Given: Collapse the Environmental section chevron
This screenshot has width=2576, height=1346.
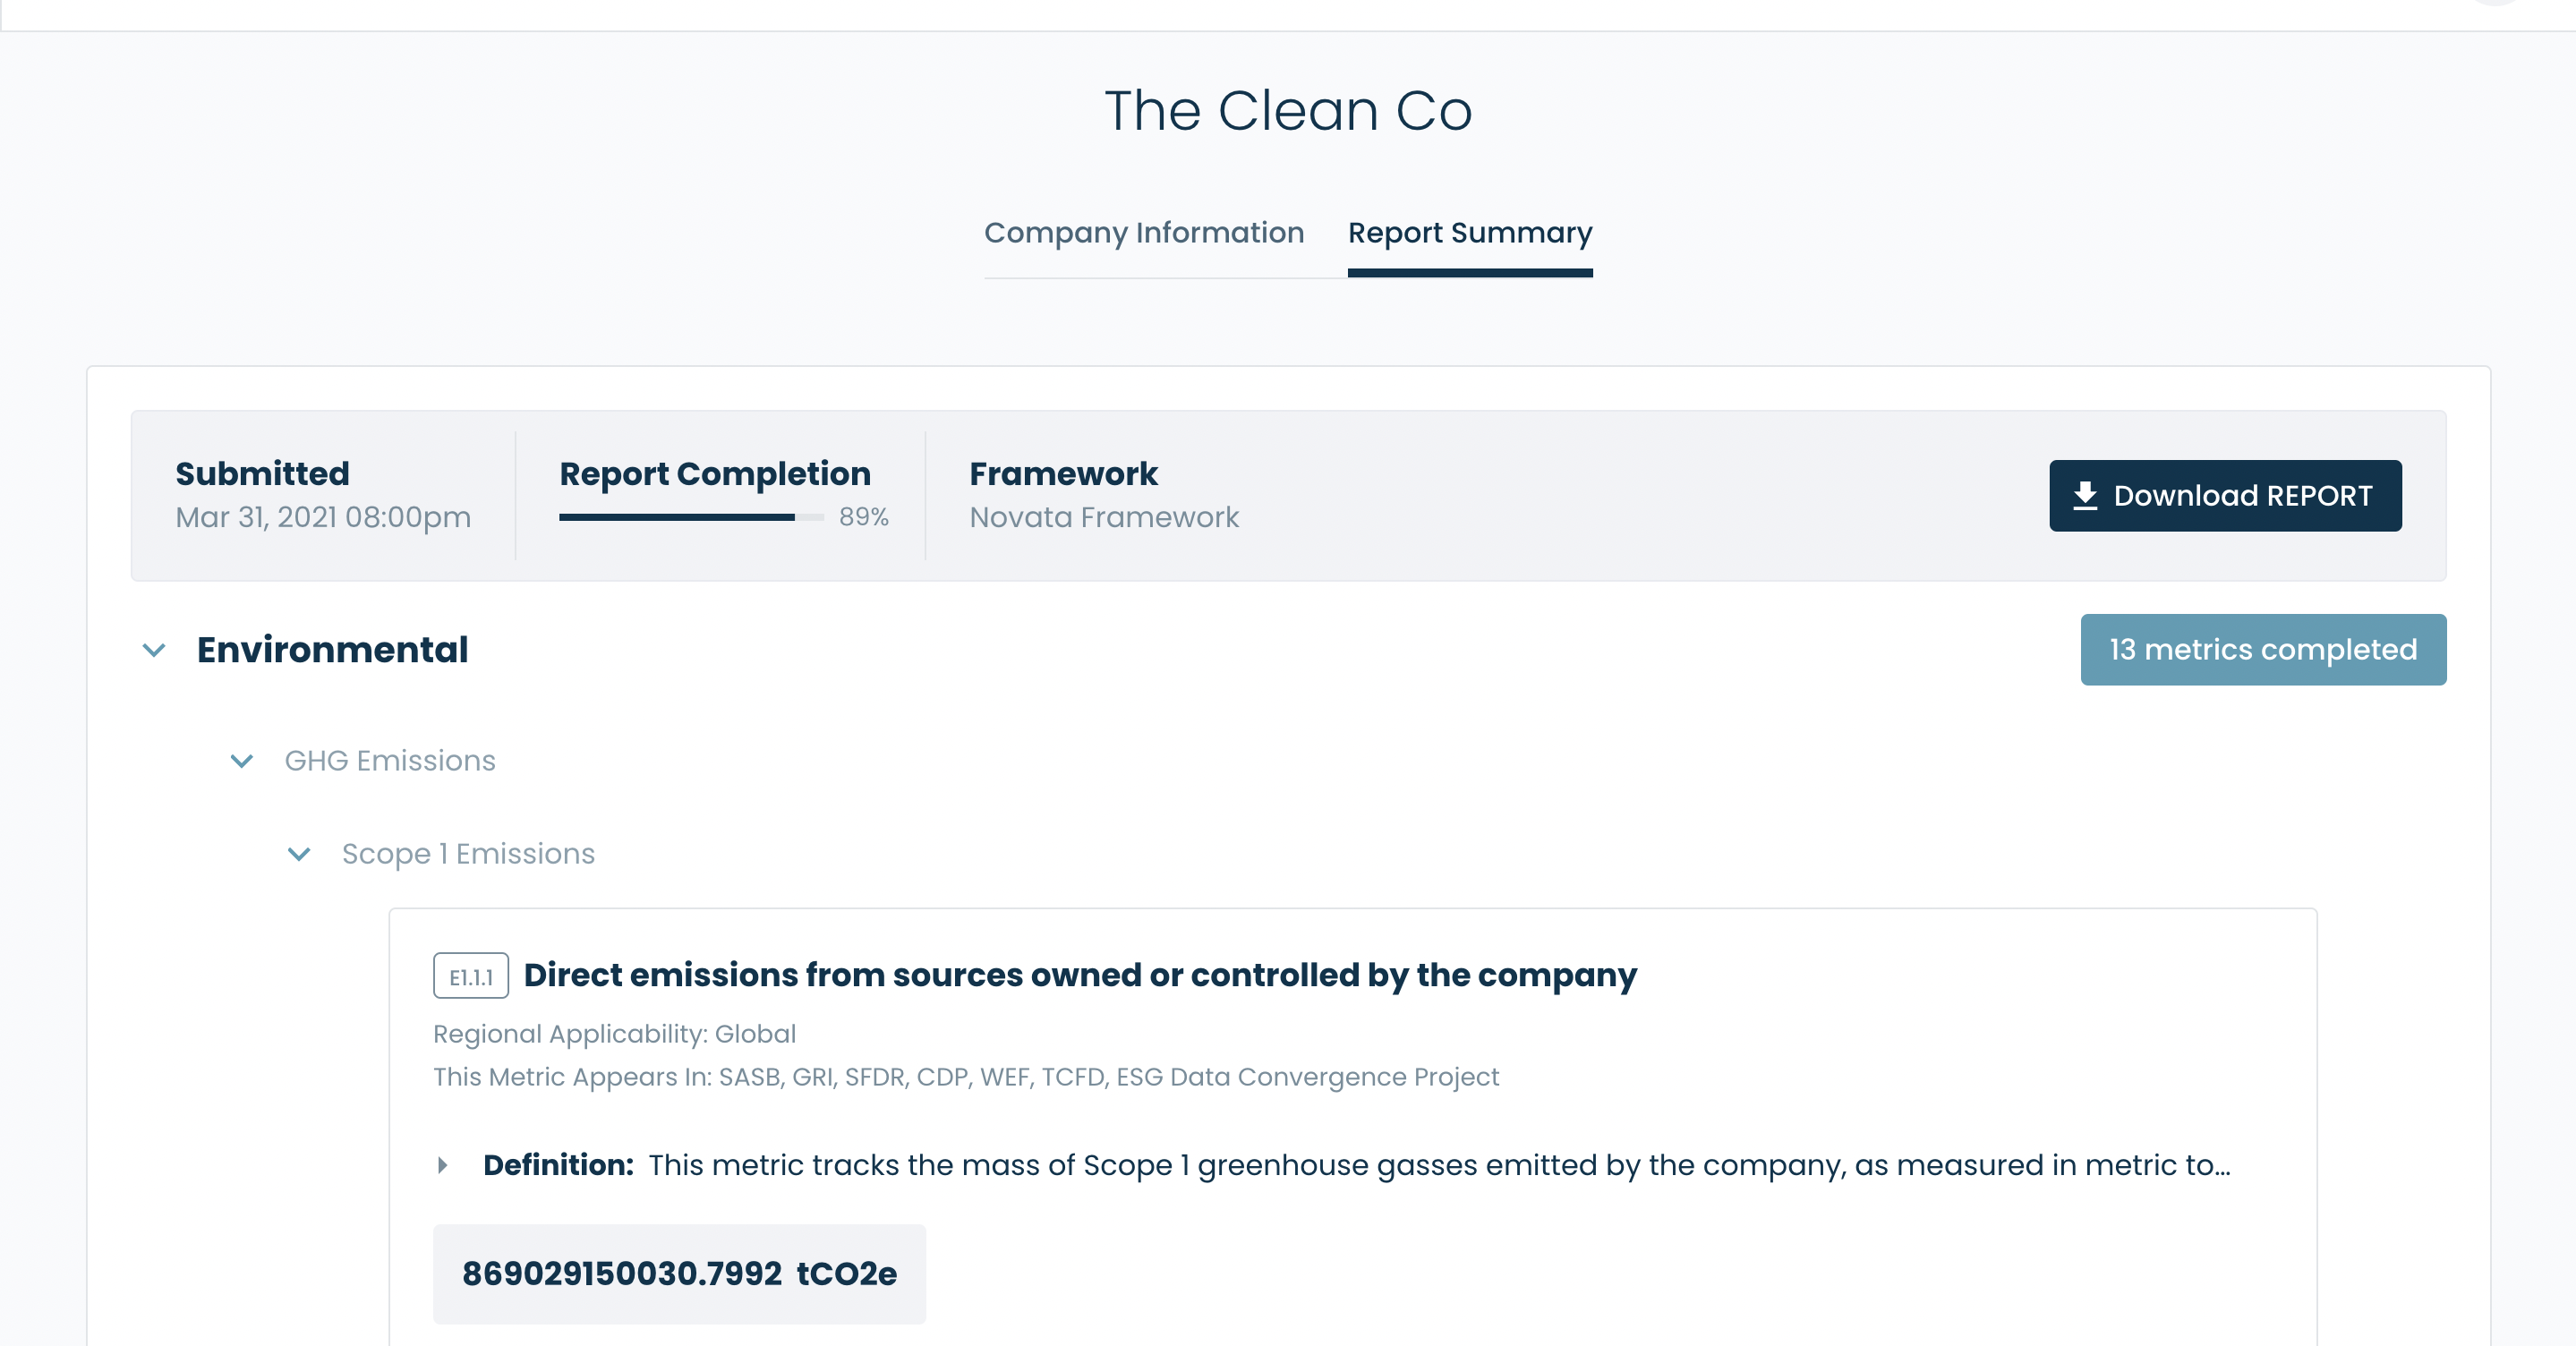Looking at the screenshot, I should tap(154, 651).
